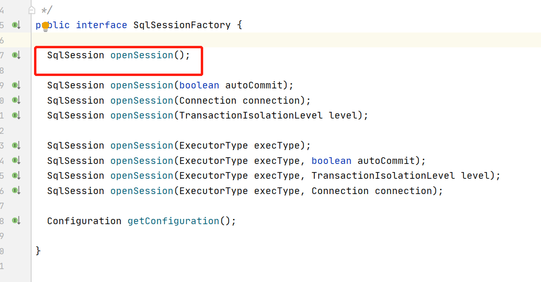Click gutter icon beside openSession(ExecutorType, TransactionIsolationLevel)
541x282 pixels.
click(x=16, y=175)
